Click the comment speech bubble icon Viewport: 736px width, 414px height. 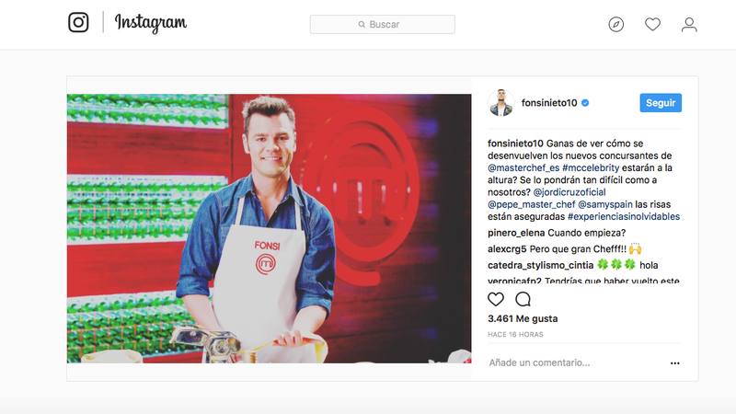(523, 299)
